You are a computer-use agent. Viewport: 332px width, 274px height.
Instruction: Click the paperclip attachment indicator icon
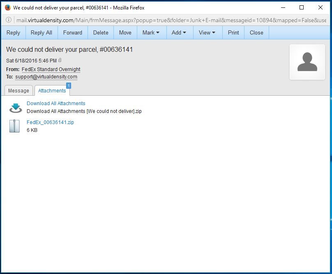pos(60,60)
